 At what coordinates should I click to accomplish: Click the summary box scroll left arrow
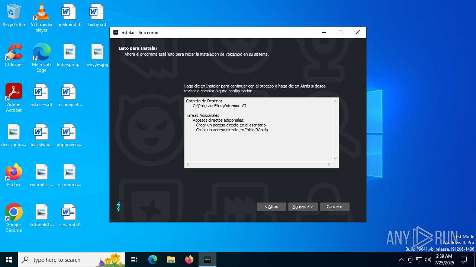188,164
